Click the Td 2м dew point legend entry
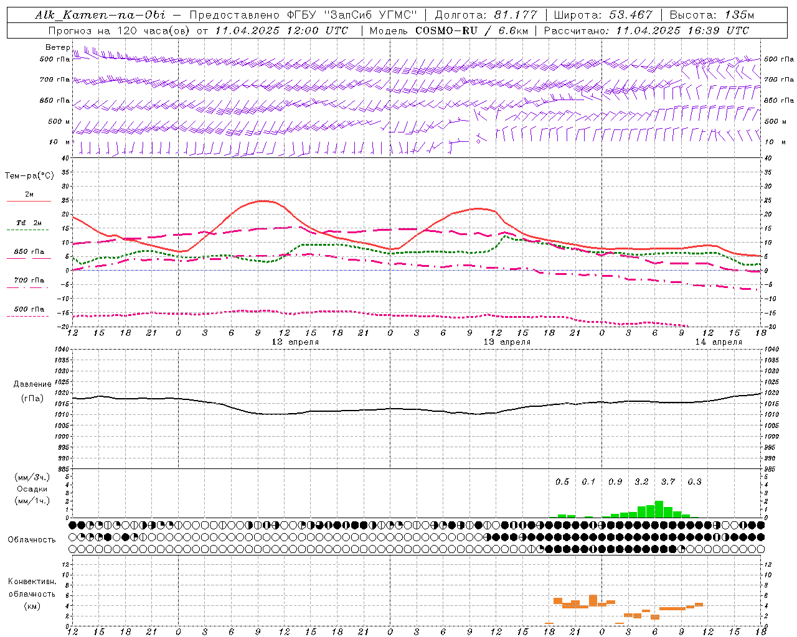This screenshot has height=637, width=797. click(29, 223)
